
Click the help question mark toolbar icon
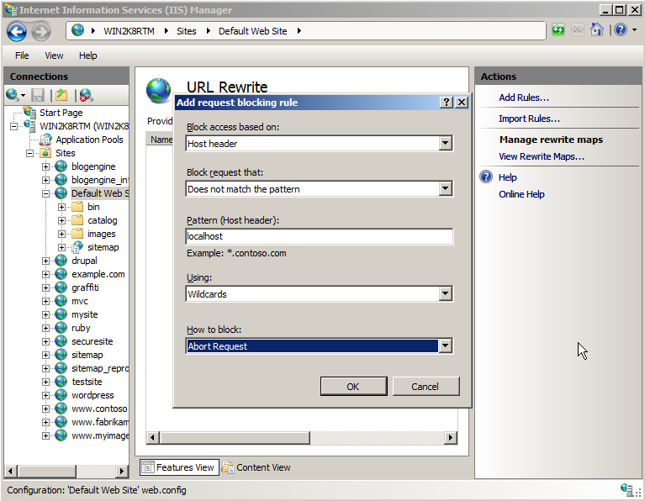point(619,30)
